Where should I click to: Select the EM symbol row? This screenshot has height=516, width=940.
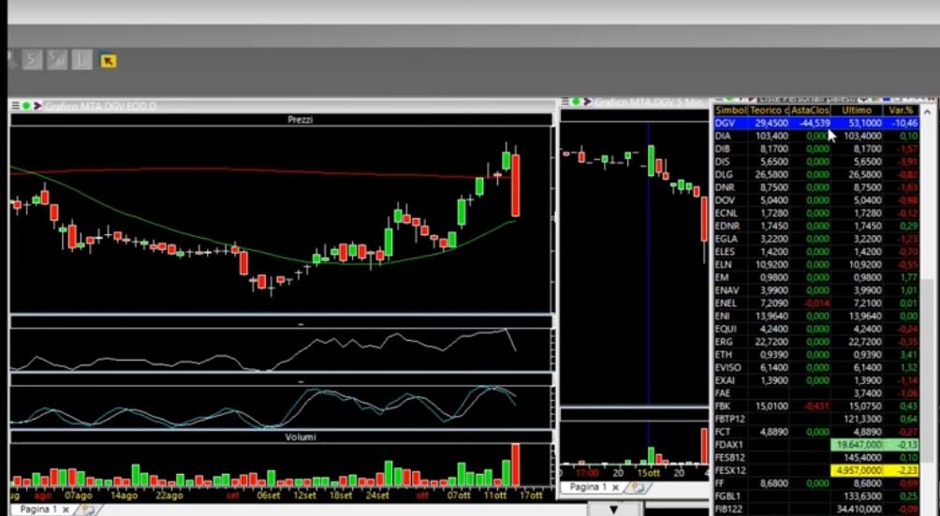(816, 277)
